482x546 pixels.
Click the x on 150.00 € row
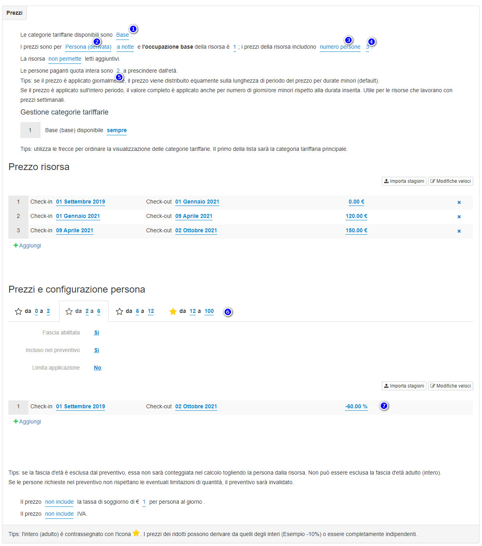click(459, 231)
